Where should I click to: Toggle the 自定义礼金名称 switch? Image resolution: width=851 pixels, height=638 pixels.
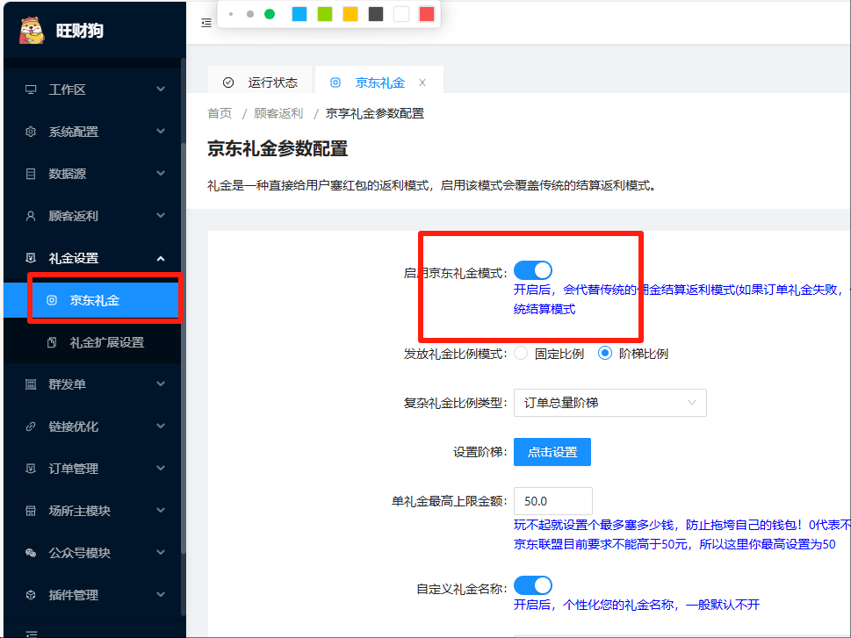click(x=532, y=585)
